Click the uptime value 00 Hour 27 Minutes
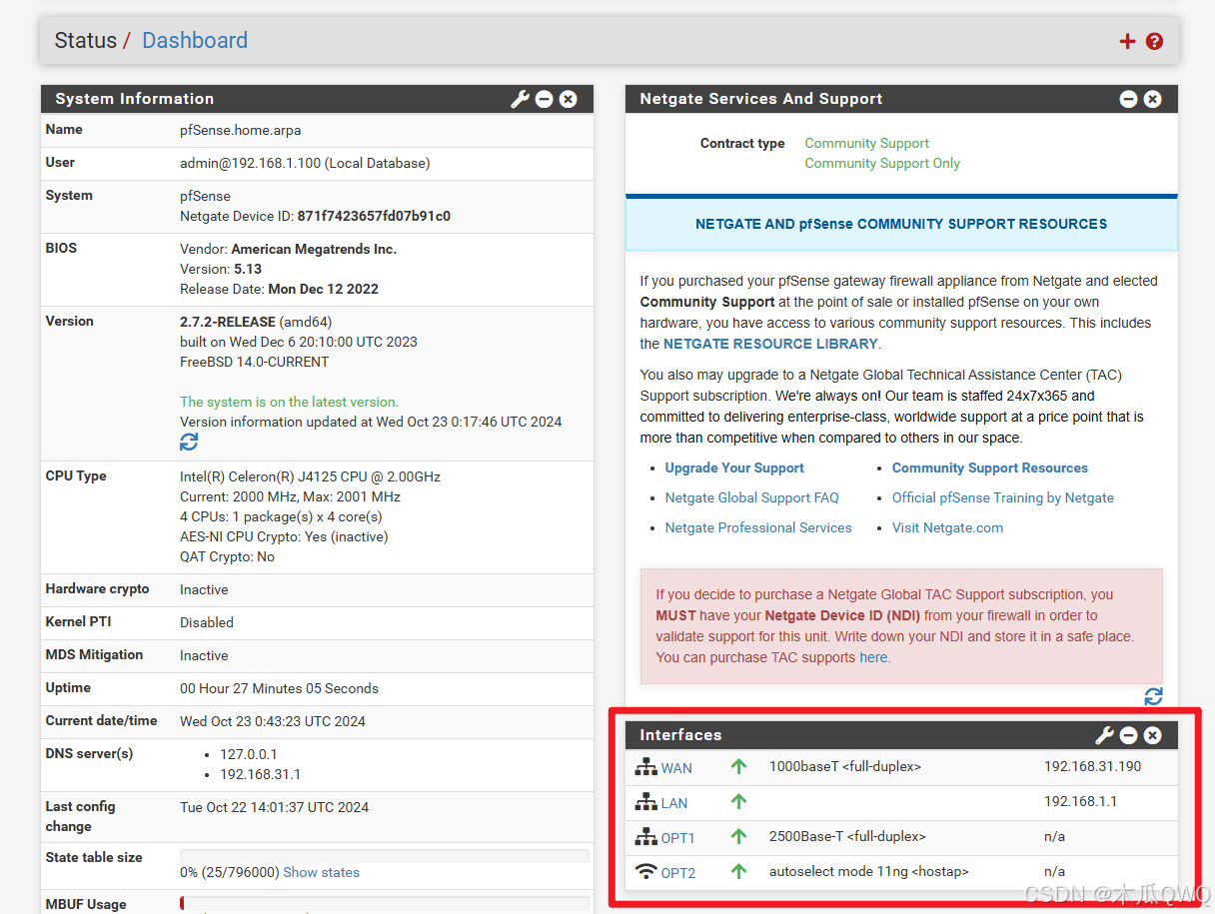 (x=279, y=688)
